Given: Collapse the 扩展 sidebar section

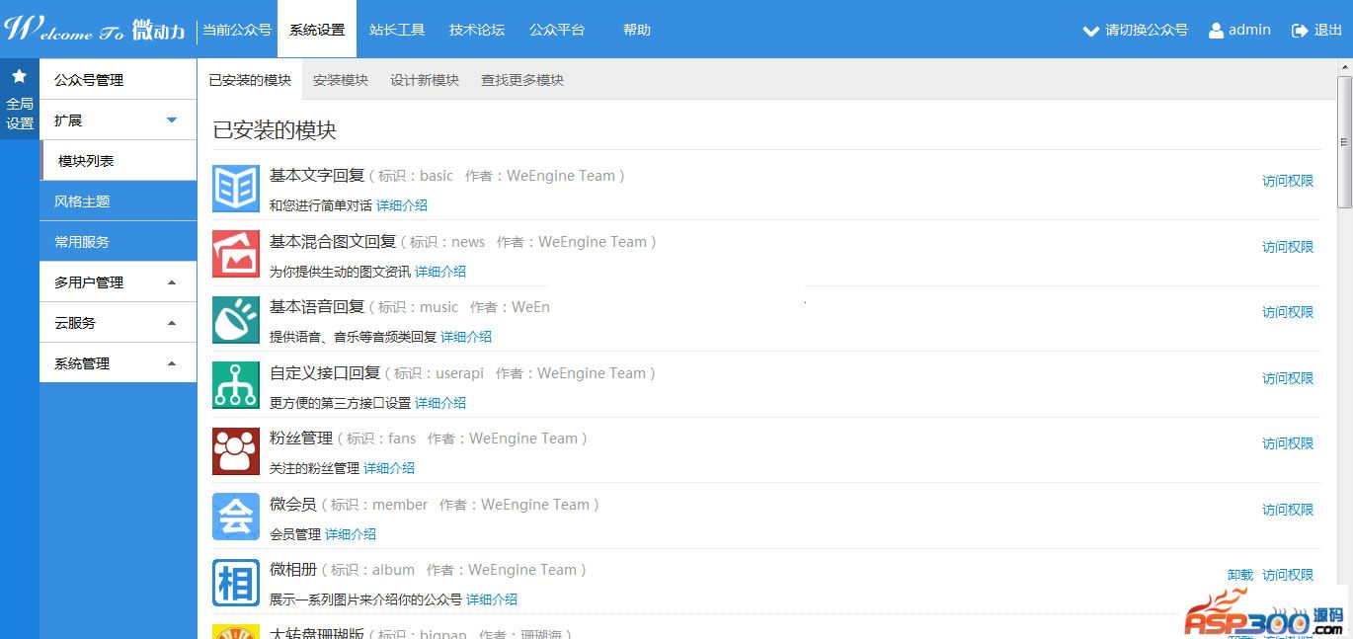Looking at the screenshot, I should 172,120.
